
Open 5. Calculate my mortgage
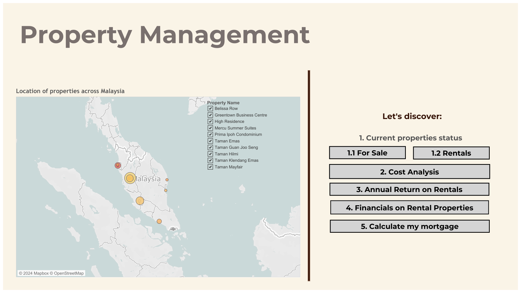coord(410,226)
